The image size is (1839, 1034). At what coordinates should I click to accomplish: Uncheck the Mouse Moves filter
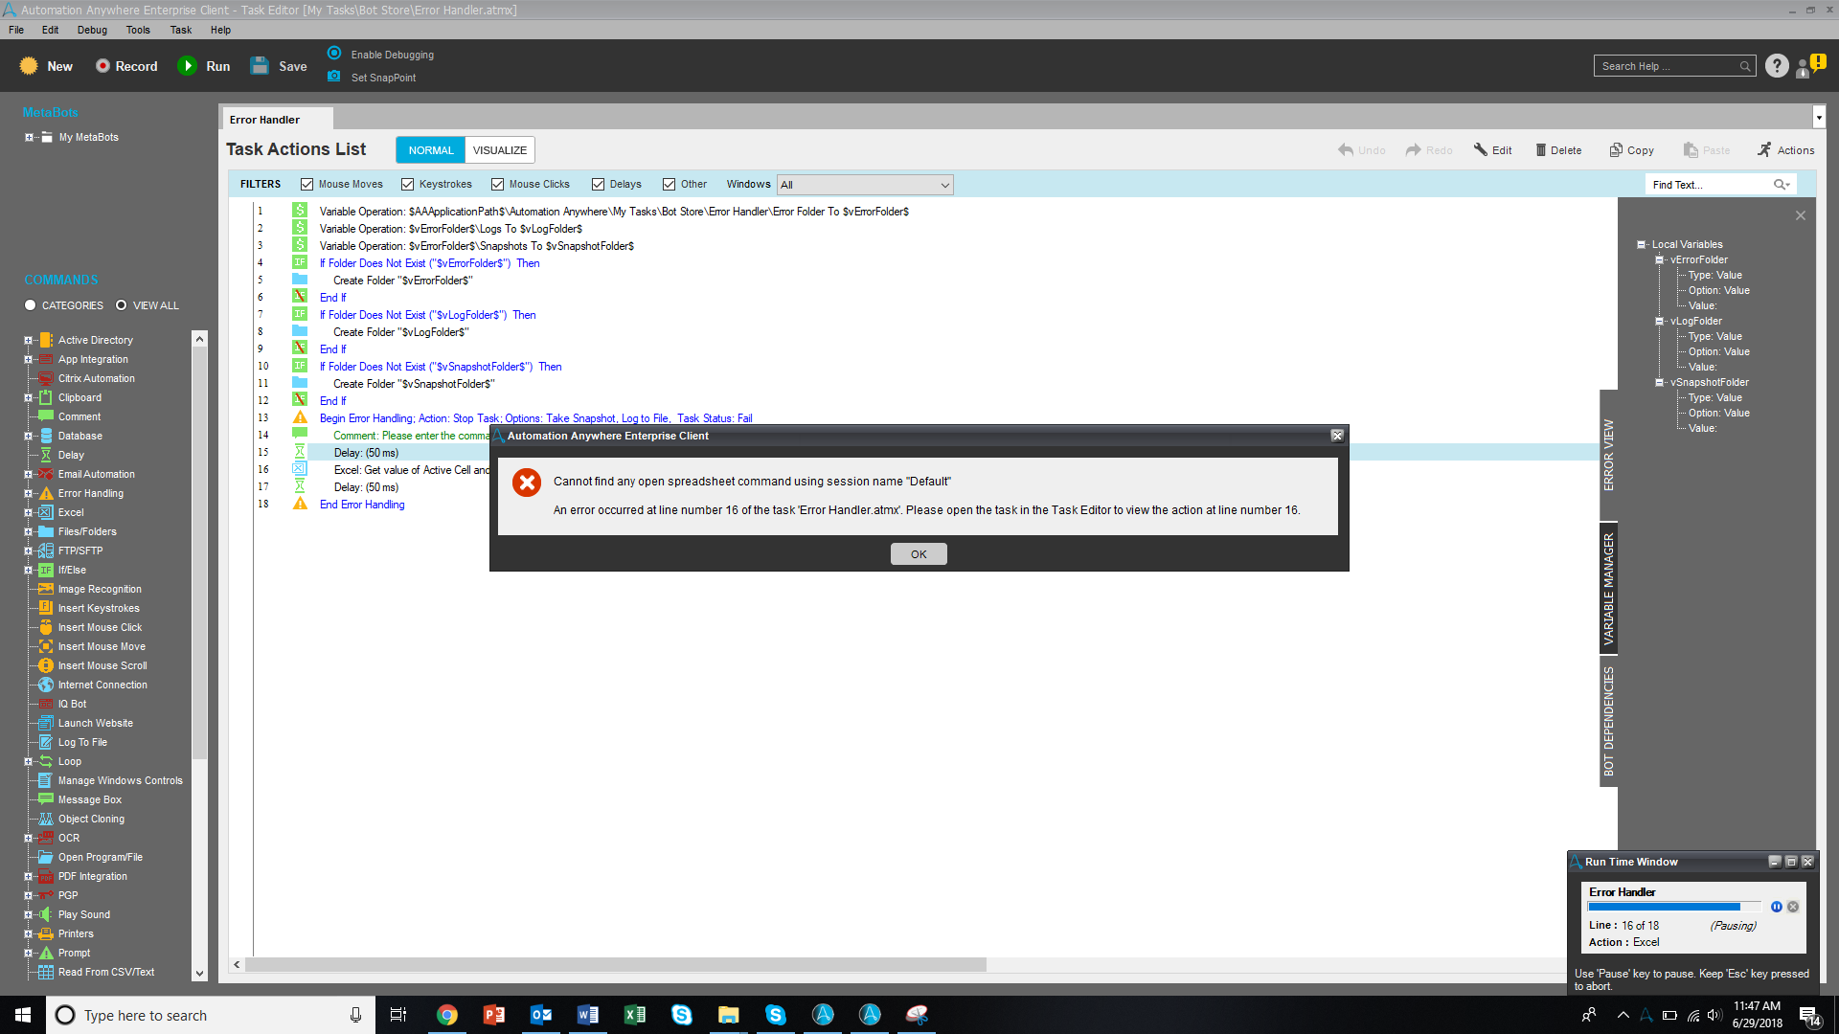click(307, 185)
